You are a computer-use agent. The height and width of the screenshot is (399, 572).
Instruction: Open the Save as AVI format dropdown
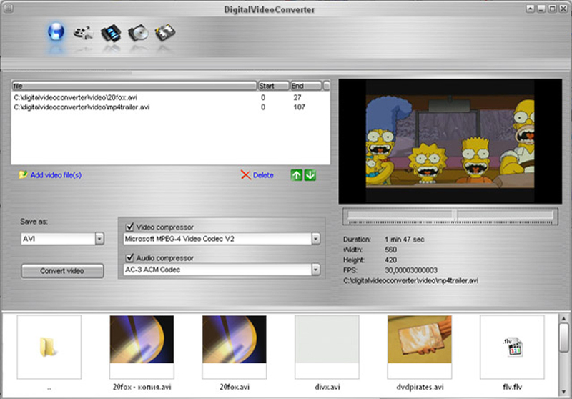99,239
